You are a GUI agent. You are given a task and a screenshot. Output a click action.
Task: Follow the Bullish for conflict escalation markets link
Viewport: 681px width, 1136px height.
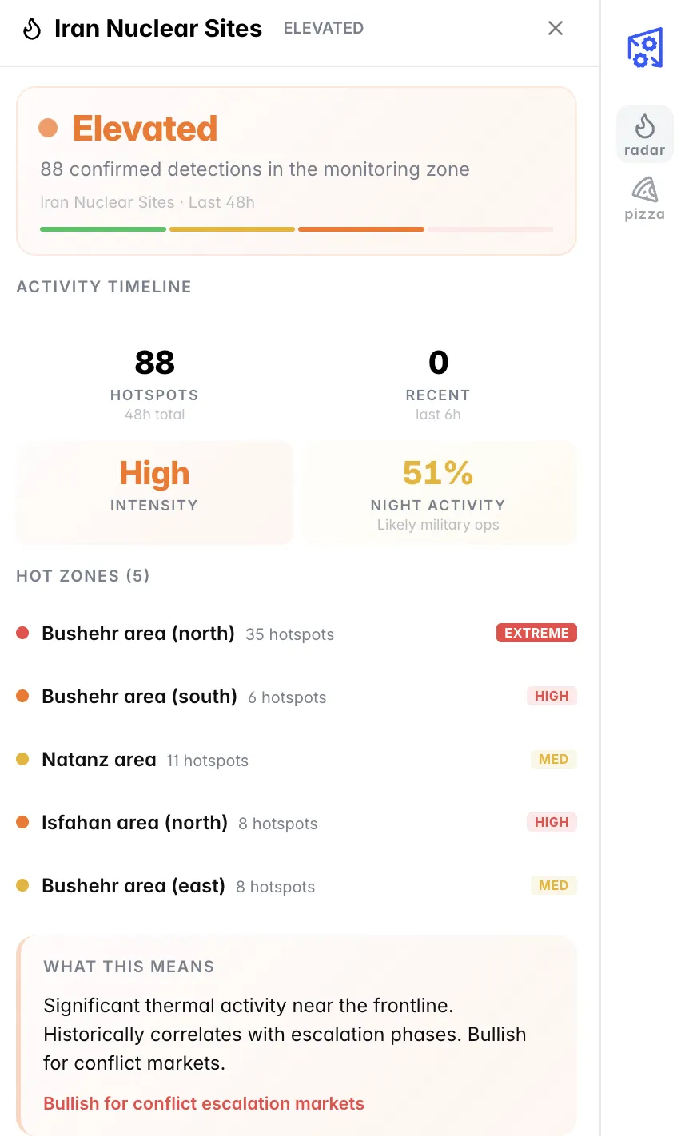pyautogui.click(x=204, y=1103)
